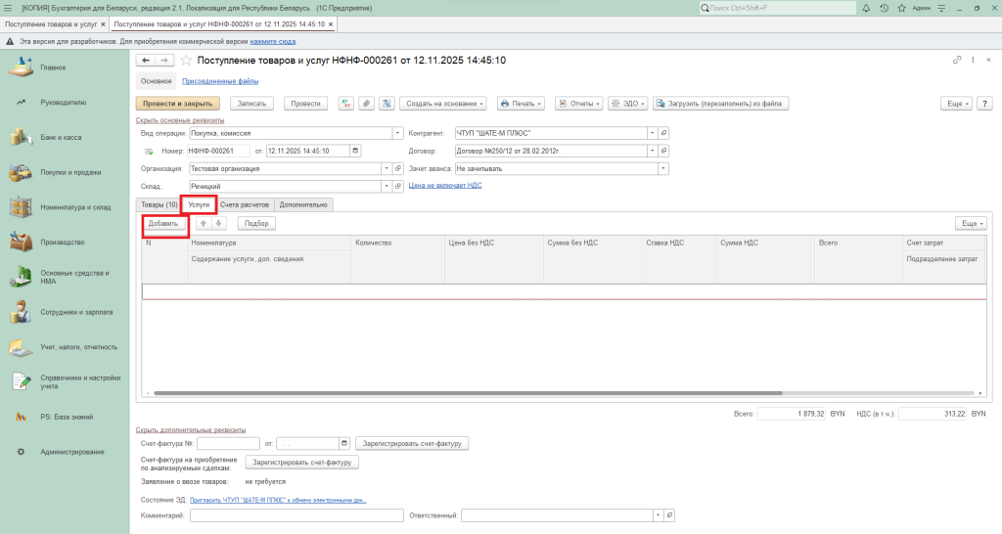Click the paperclip attachments icon
Screen dimensions: 1002x534
[x=366, y=103]
